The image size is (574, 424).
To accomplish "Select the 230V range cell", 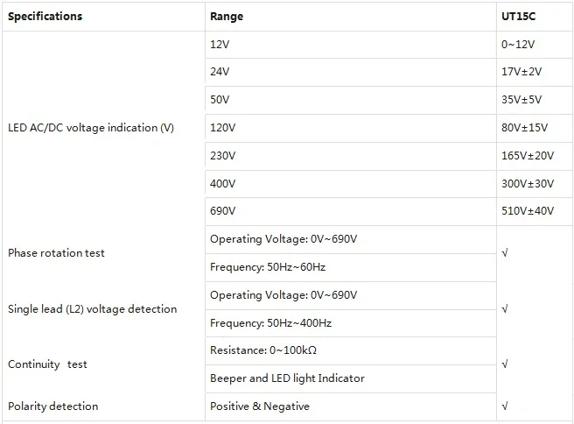I will coord(224,156).
